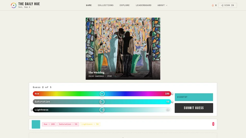Click the Saturation slider round handle
The image size is (246, 138).
[102, 102]
